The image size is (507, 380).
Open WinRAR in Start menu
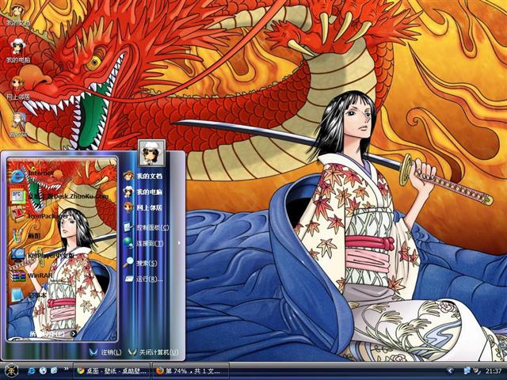pyautogui.click(x=32, y=275)
